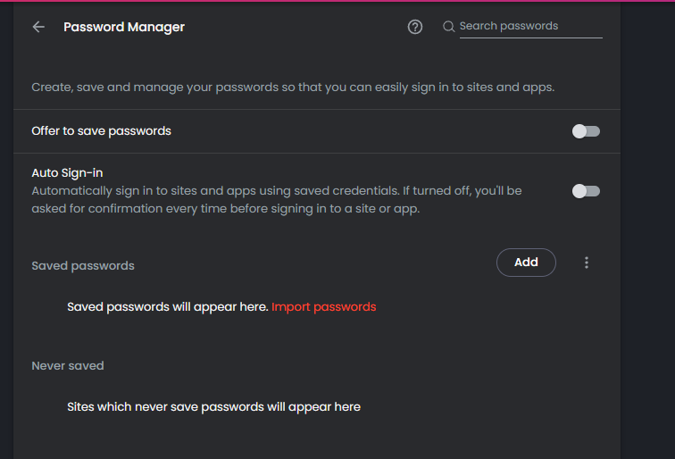Select the Never saved section heading

point(68,366)
